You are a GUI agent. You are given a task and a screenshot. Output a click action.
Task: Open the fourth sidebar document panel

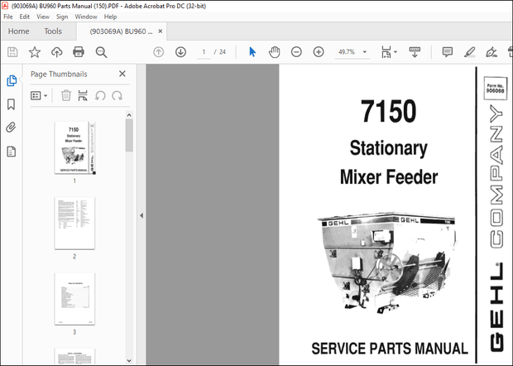click(11, 152)
